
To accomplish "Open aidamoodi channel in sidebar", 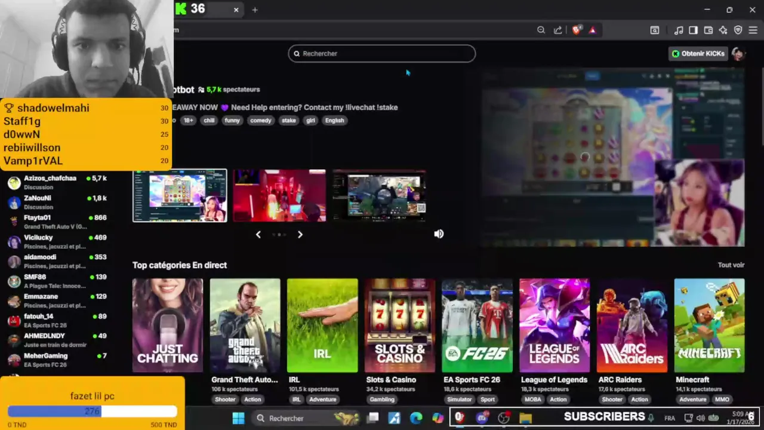I will (x=57, y=261).
